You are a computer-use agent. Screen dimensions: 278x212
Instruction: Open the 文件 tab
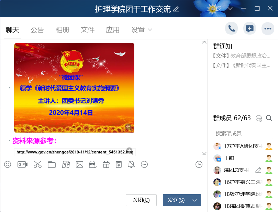coord(87,30)
